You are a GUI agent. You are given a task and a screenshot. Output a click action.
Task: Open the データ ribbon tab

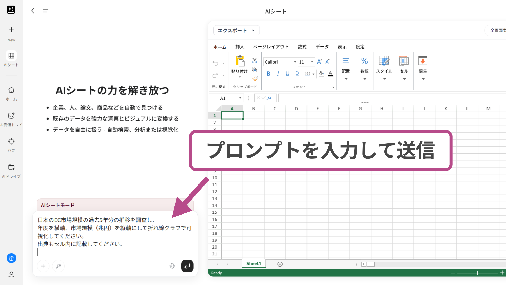point(322,46)
